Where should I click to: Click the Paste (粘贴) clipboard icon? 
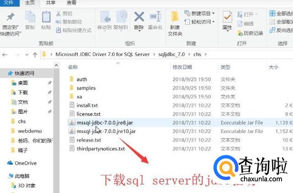(x=46, y=17)
